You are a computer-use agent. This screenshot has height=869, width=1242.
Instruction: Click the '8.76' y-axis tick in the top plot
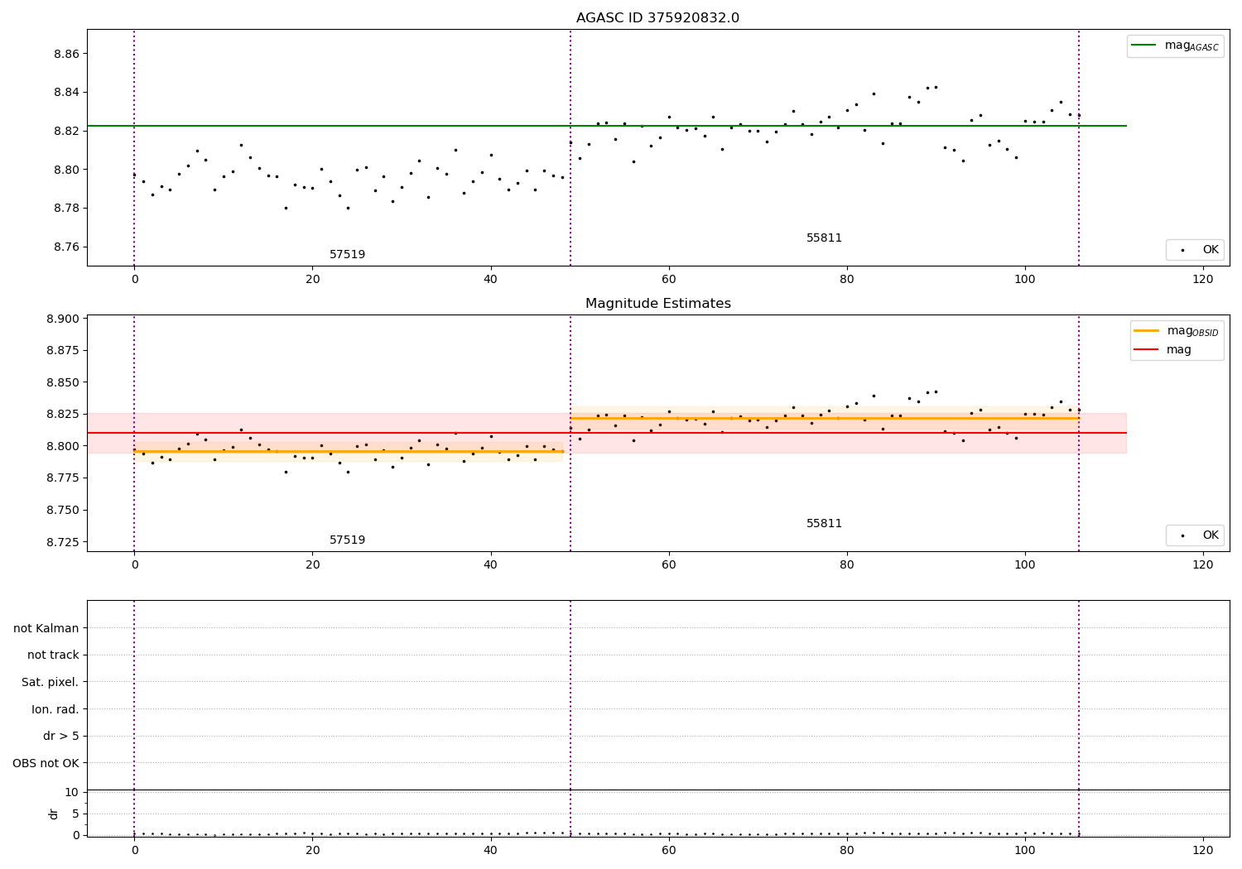pos(66,247)
